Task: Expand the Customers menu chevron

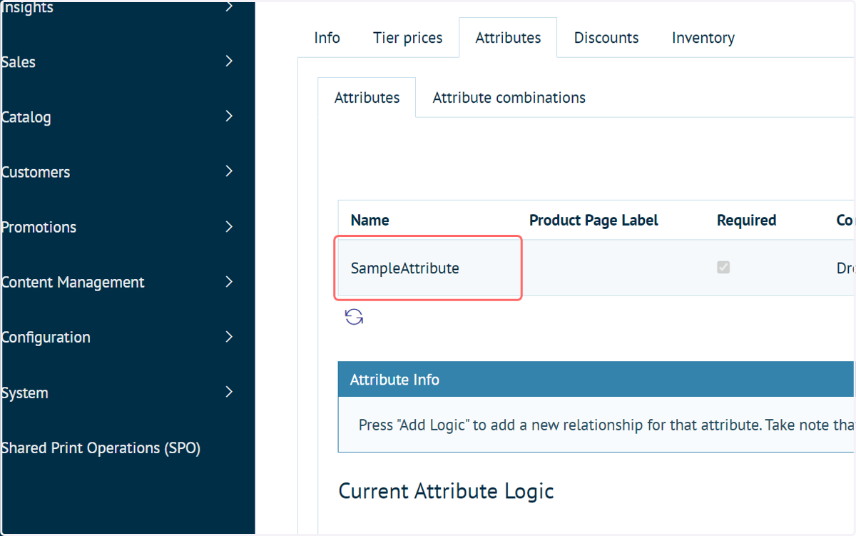Action: [229, 171]
